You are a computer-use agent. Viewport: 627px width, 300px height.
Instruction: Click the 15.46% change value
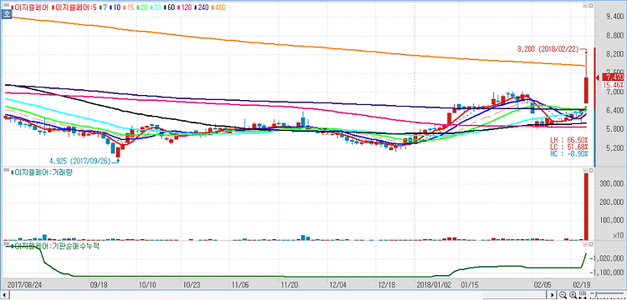(613, 85)
